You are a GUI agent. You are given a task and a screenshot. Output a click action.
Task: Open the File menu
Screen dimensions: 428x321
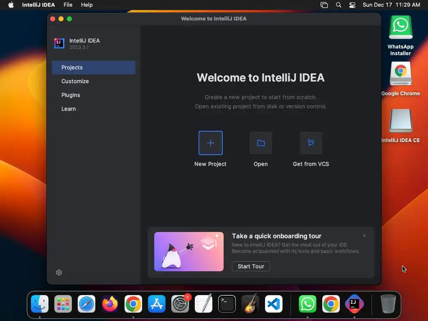coord(68,5)
